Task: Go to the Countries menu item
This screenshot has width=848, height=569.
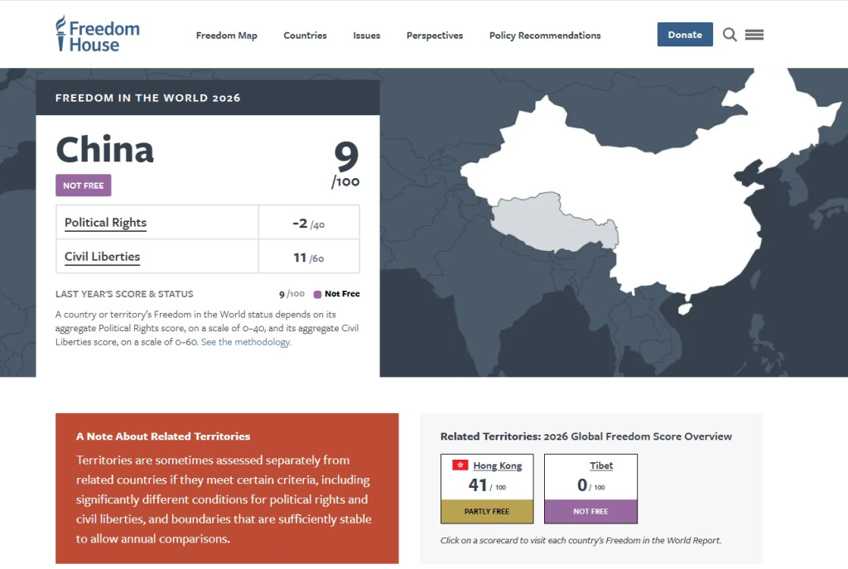Action: (x=305, y=36)
